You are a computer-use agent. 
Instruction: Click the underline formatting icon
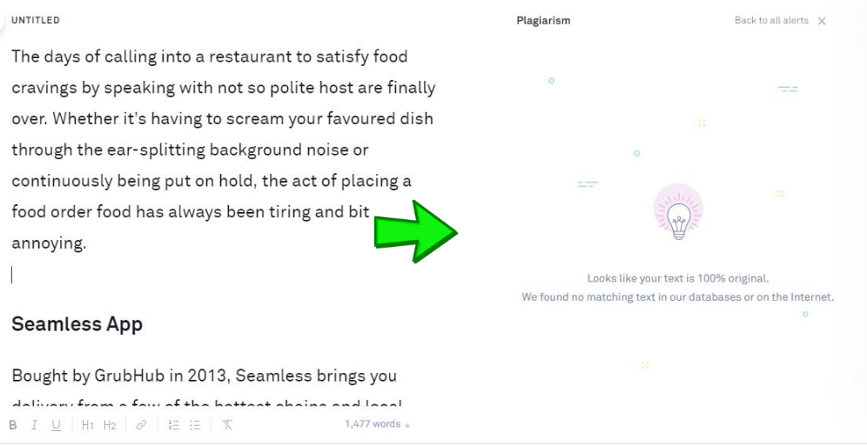pos(57,425)
